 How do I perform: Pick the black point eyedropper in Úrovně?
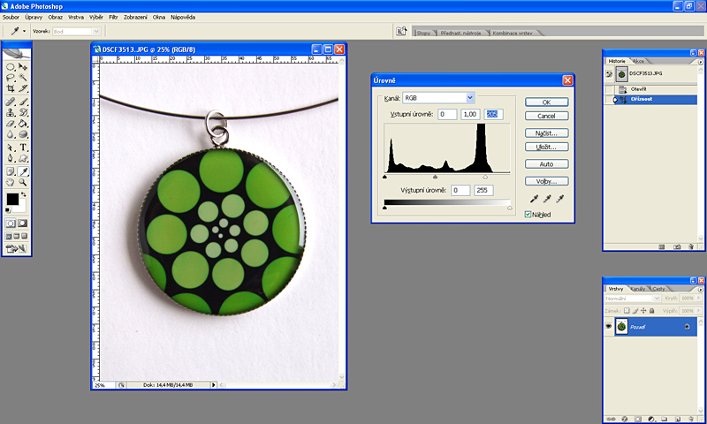point(534,200)
